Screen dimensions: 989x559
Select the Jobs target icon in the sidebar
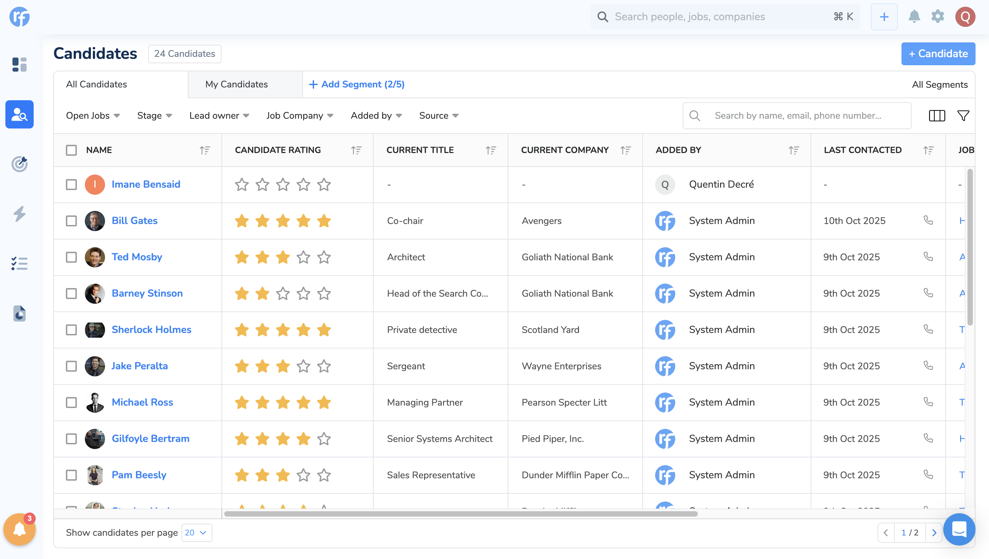[19, 164]
